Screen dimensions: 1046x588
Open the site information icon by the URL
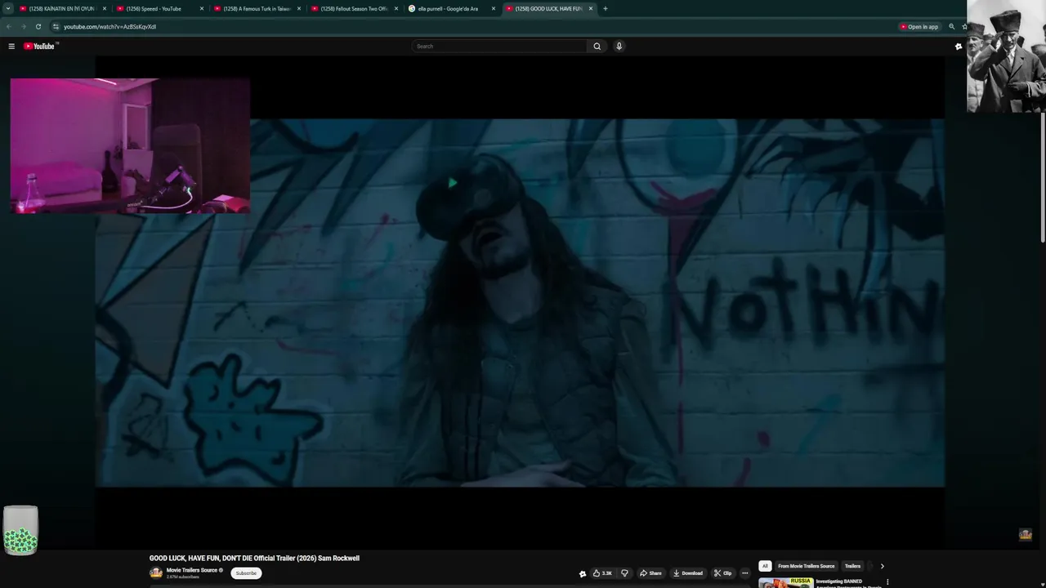click(56, 27)
